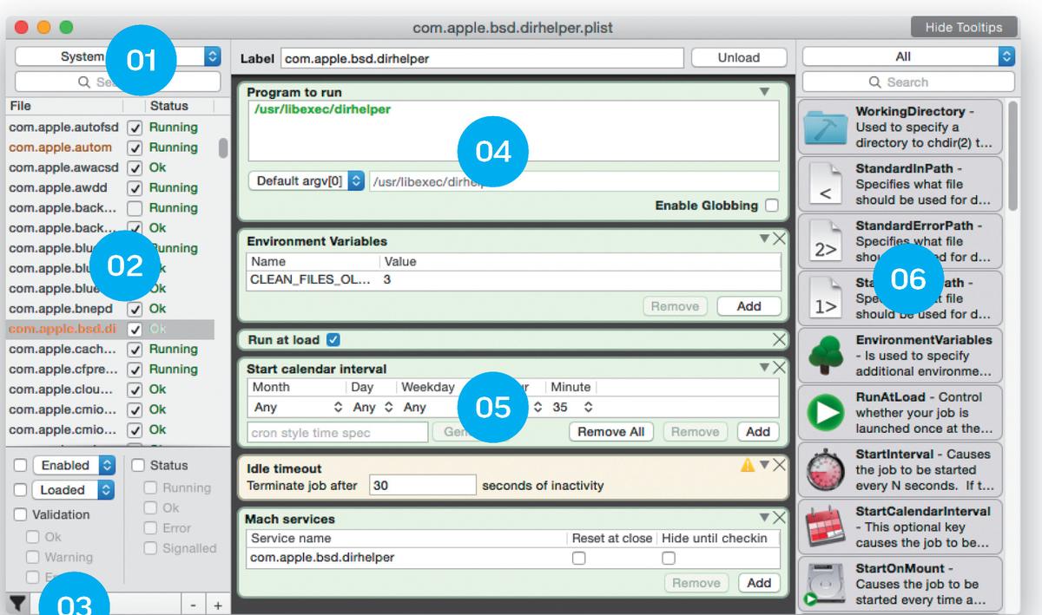
Task: Toggle the com.apple.bnepd enabled checkbox
Action: pos(135,309)
